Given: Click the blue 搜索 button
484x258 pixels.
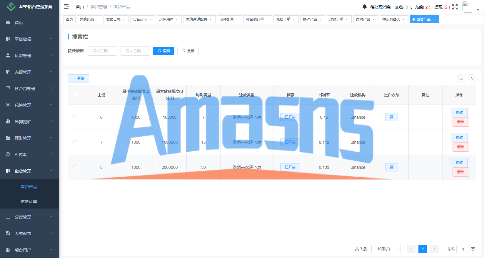Looking at the screenshot, I should tap(163, 51).
